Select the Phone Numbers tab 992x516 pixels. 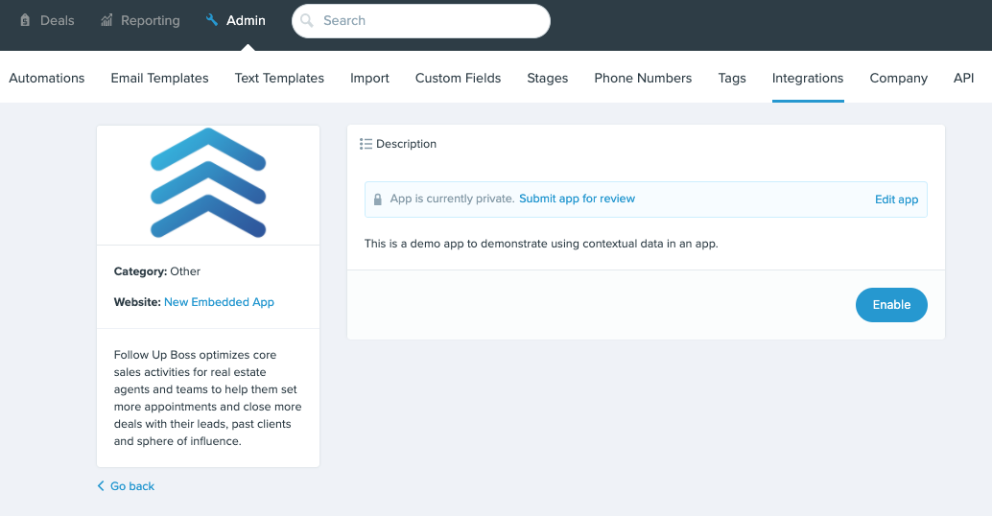pyautogui.click(x=643, y=78)
